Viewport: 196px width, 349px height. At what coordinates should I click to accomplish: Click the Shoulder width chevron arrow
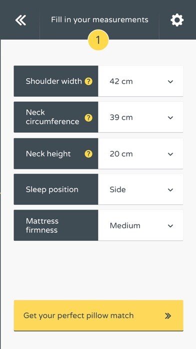coord(170,82)
